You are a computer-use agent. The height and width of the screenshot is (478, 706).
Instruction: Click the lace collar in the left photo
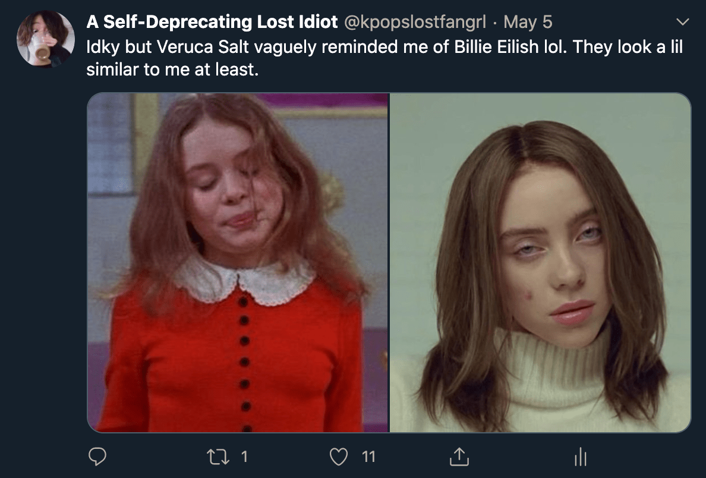[x=243, y=282]
